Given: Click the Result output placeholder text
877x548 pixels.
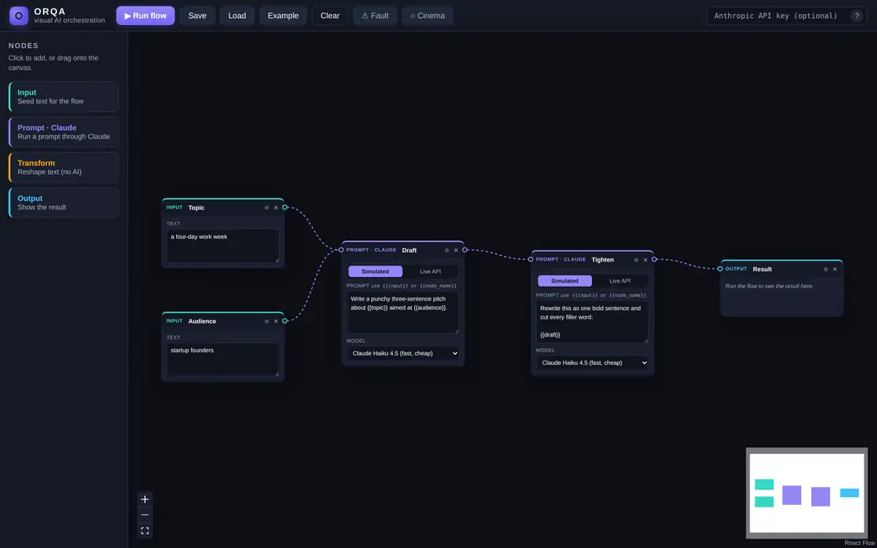Looking at the screenshot, I should coord(769,286).
